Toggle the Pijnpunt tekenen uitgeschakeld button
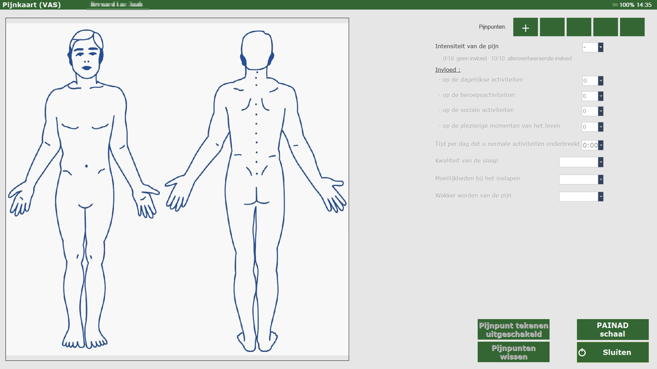The image size is (657, 369). pos(513,330)
